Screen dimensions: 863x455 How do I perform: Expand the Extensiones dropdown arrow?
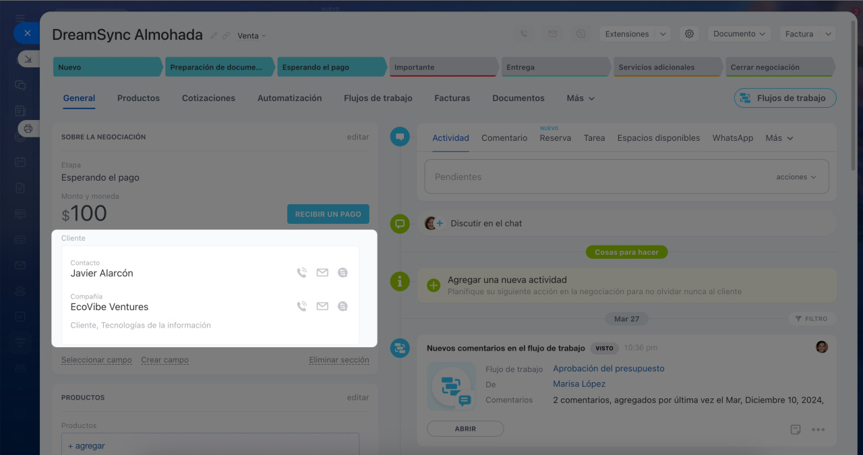(662, 34)
